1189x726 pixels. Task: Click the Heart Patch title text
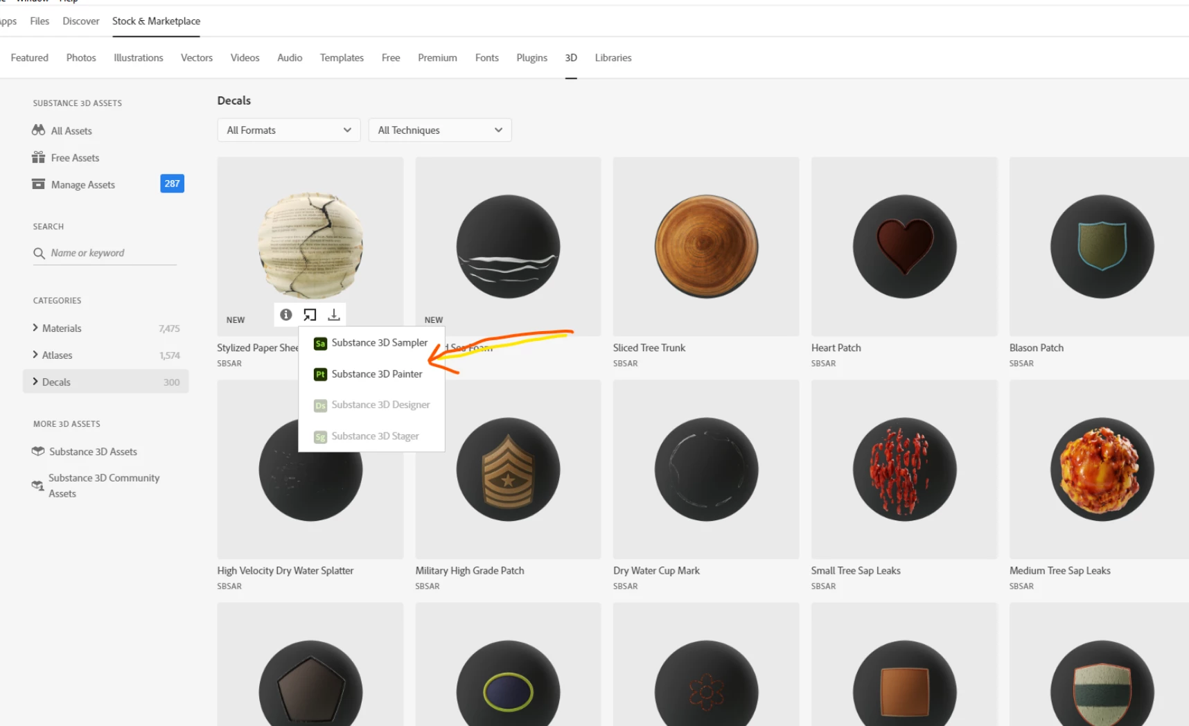tap(836, 348)
